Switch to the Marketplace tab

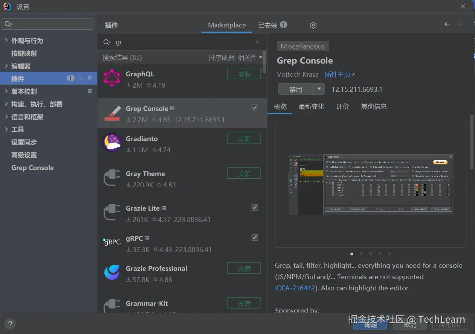point(227,25)
